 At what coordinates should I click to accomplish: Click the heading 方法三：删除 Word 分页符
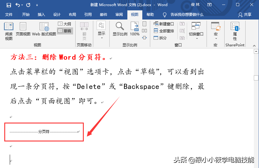(58, 57)
